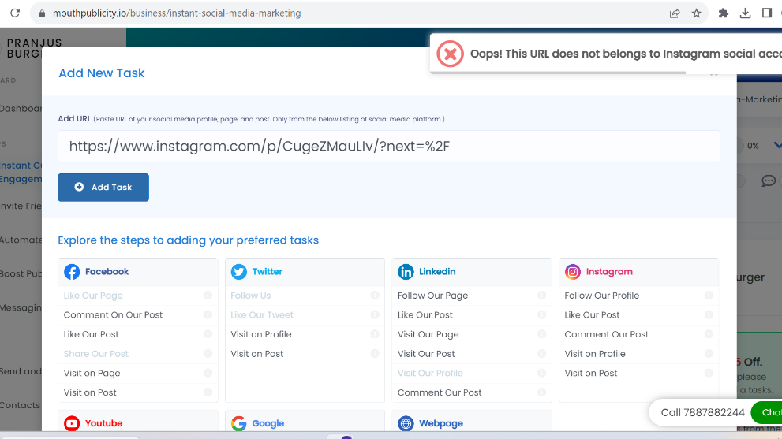Click the Add Task button
782x439 pixels.
[x=103, y=188]
